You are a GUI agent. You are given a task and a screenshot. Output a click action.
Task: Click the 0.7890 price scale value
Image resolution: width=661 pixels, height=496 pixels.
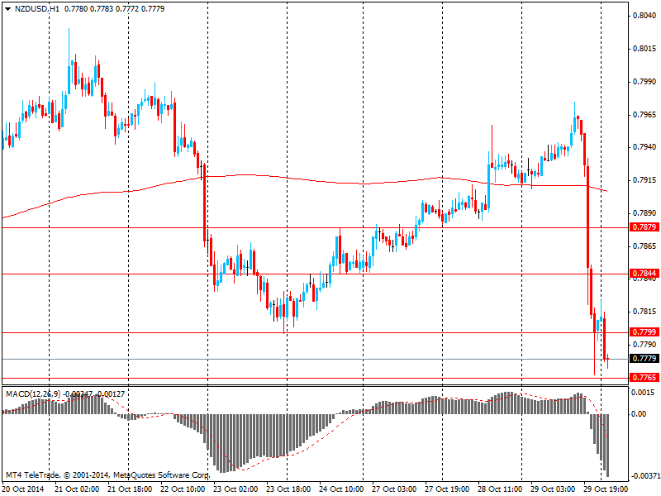click(644, 213)
